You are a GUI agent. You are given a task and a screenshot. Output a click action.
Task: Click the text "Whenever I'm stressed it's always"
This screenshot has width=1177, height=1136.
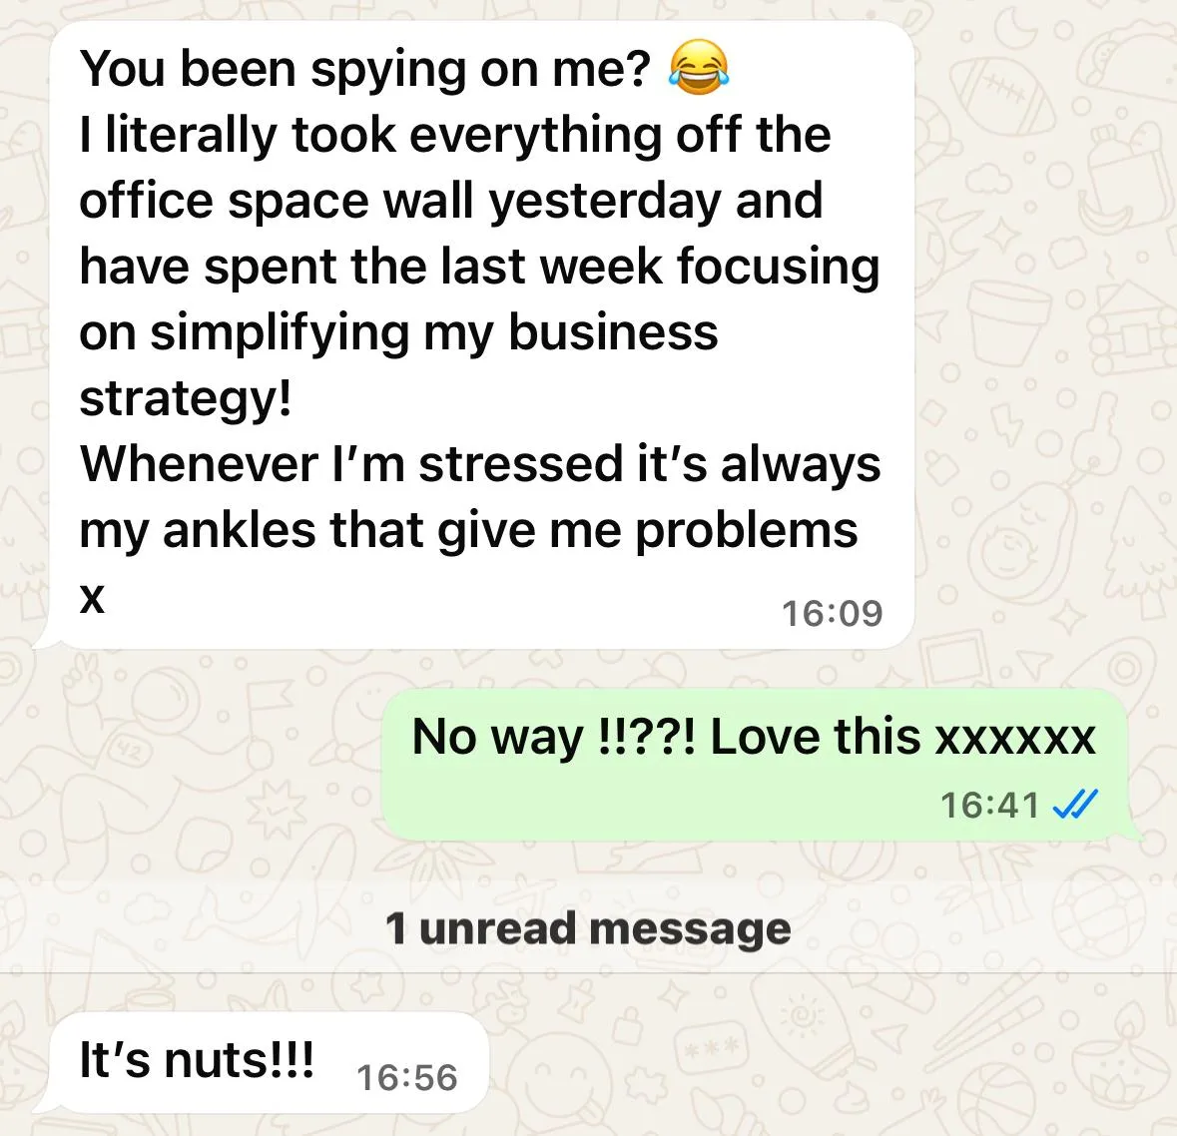pos(480,464)
